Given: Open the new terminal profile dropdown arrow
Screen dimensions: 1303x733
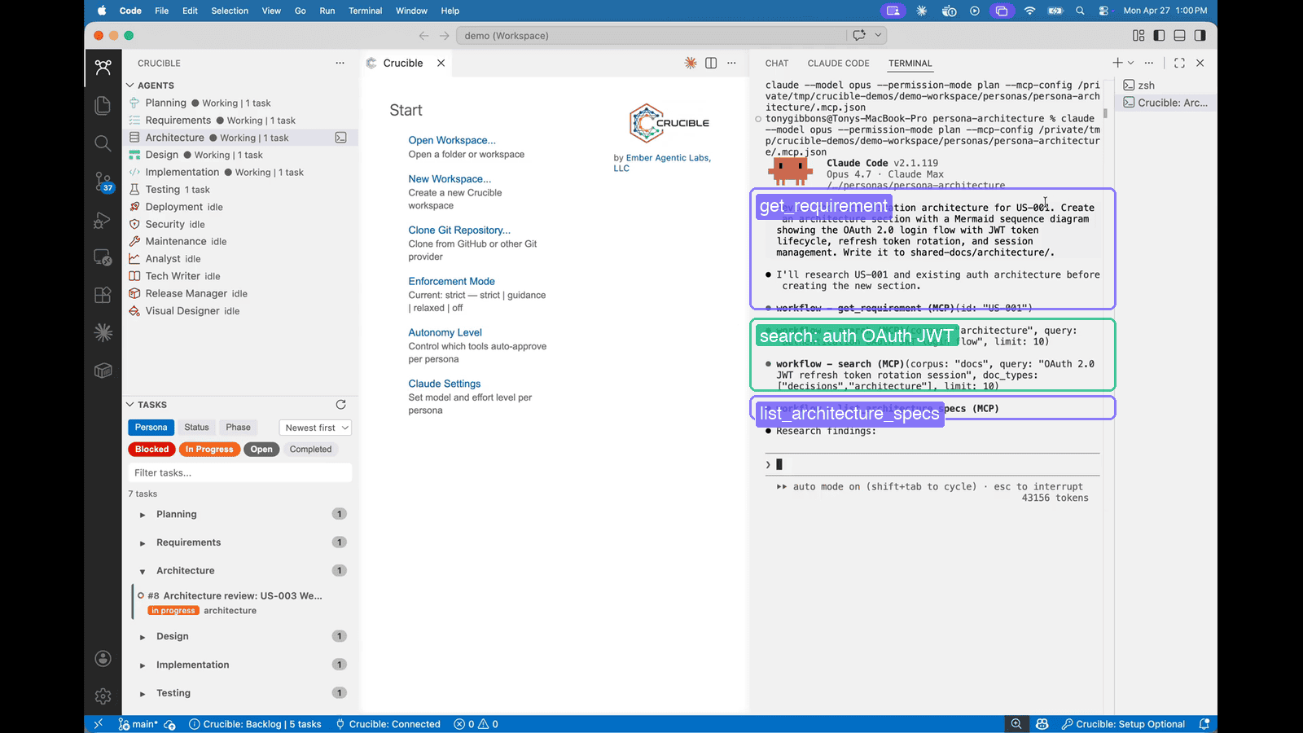Looking at the screenshot, I should click(x=1130, y=63).
